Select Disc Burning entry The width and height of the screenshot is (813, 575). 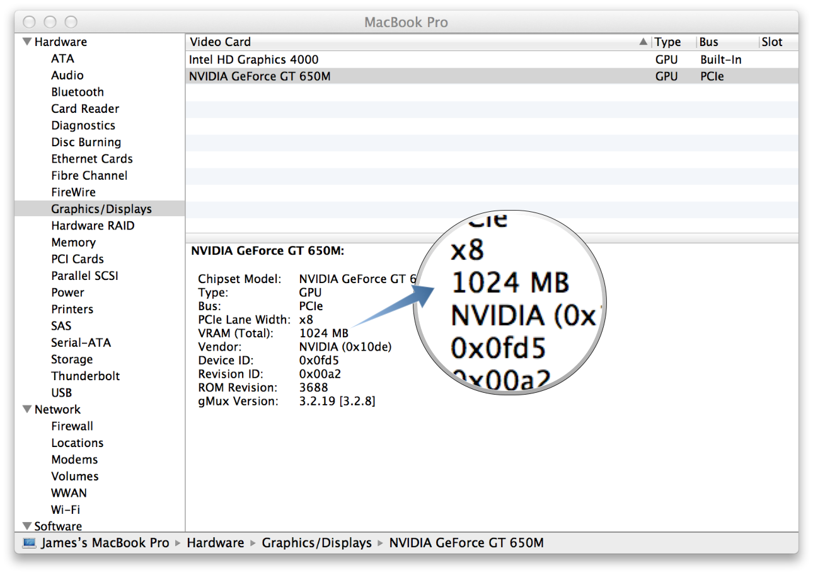point(86,142)
